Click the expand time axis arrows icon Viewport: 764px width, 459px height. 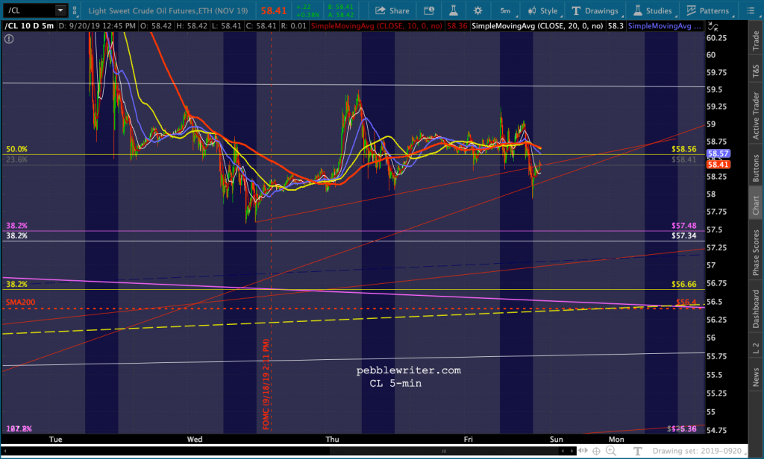point(583,451)
